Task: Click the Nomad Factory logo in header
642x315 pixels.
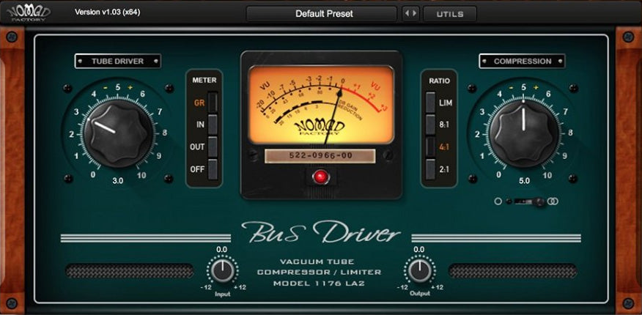Action: click(x=27, y=13)
